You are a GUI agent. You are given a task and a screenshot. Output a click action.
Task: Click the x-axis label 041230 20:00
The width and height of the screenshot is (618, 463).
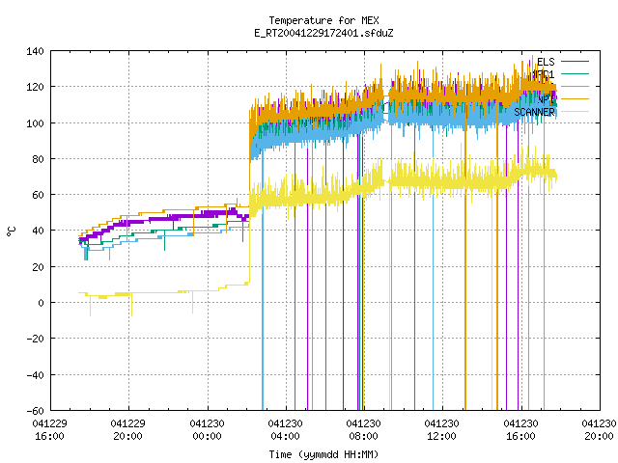pos(599,430)
